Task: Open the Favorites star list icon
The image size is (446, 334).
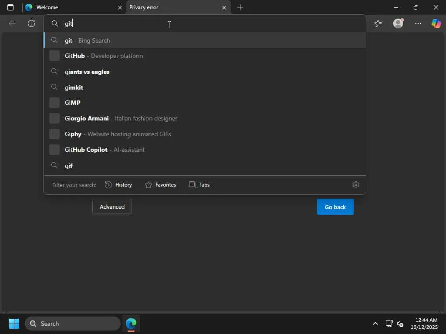Action: coord(378,23)
